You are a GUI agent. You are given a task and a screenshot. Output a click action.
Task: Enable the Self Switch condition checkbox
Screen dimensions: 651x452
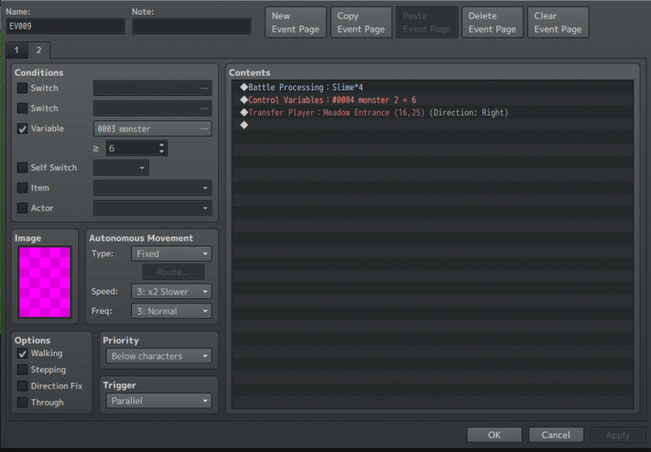pos(23,167)
